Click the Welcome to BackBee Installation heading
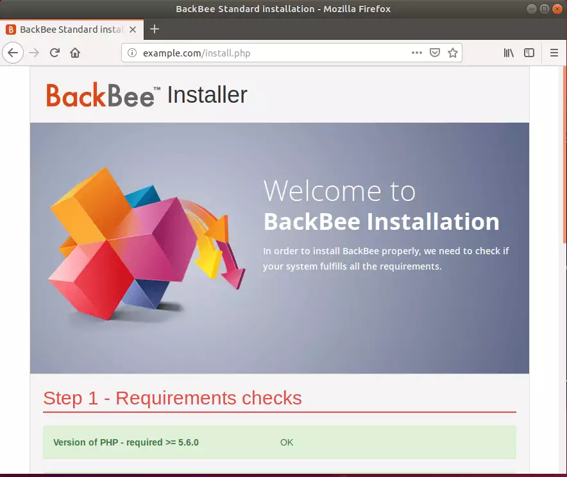567x477 pixels. tap(381, 205)
